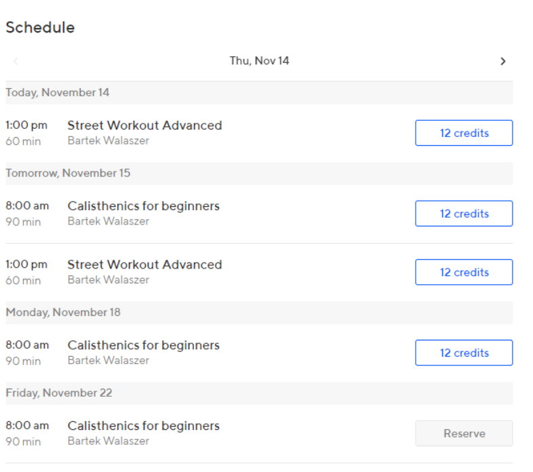The image size is (533, 472).
Task: Click the Thu, Nov 14 date label
Action: (259, 61)
